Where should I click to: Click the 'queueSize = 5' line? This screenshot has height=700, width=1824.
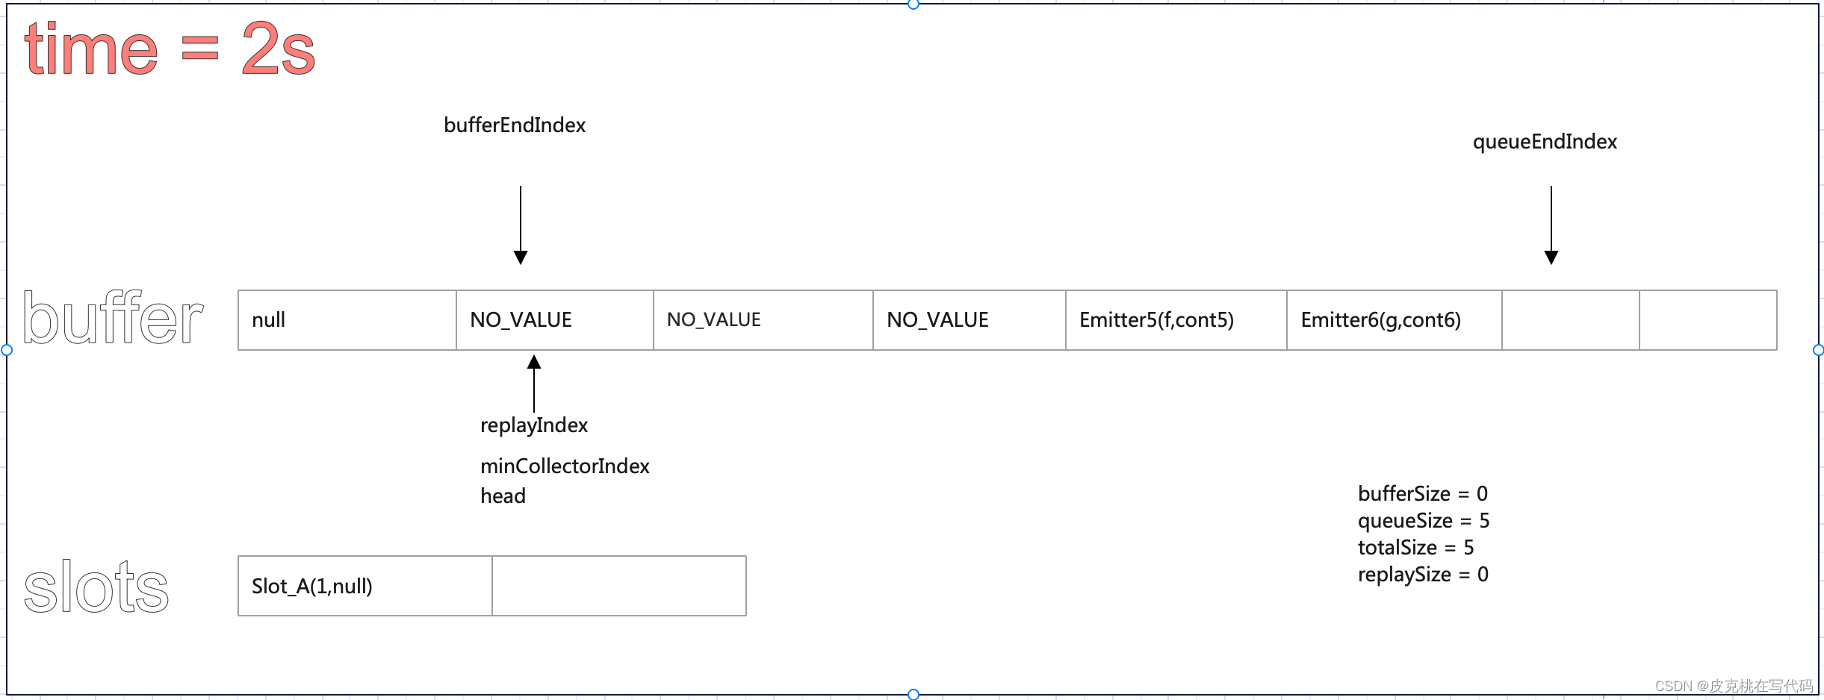click(1424, 521)
